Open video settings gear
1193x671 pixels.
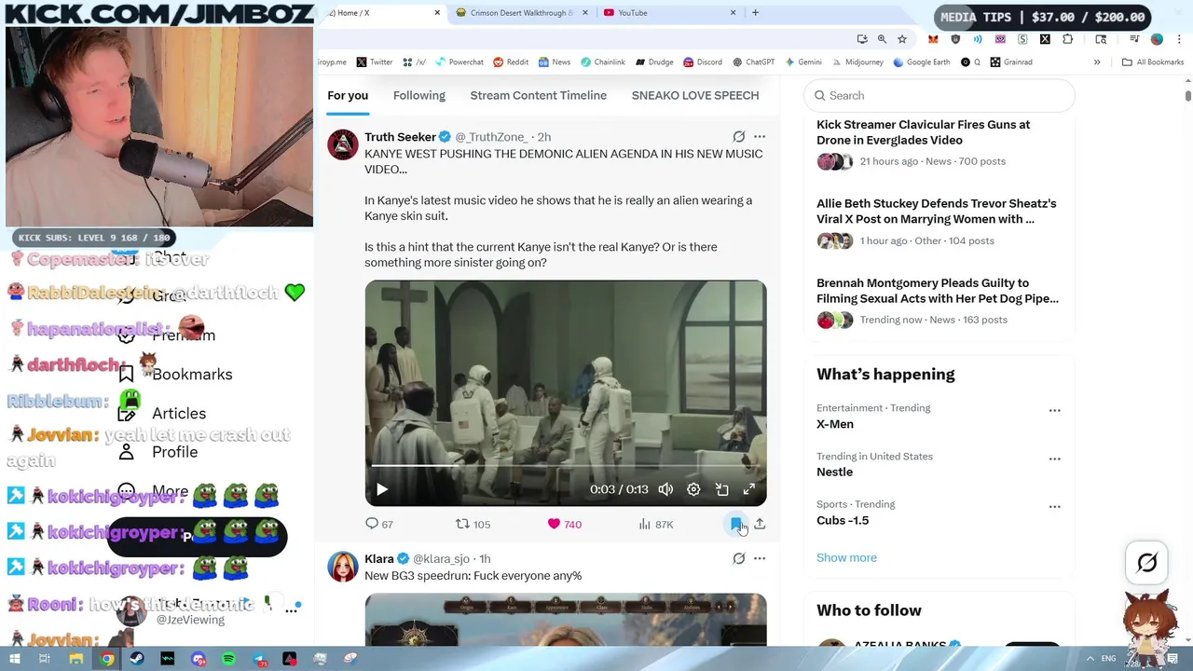pos(693,489)
